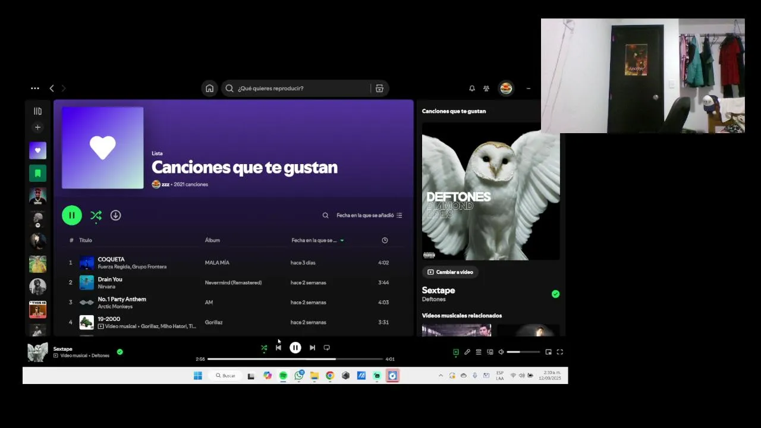761x428 pixels.
Task: Open the Connect to a device icon
Action: click(x=490, y=352)
